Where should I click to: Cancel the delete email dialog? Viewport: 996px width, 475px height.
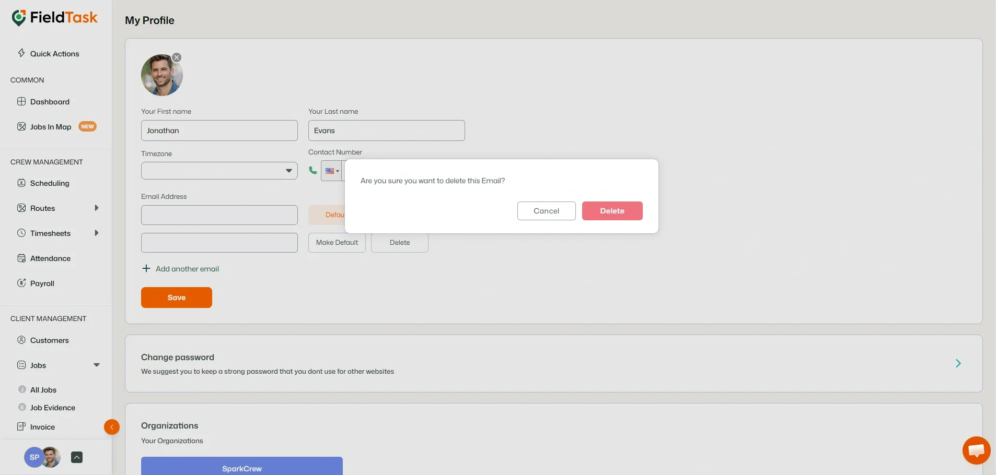click(546, 211)
